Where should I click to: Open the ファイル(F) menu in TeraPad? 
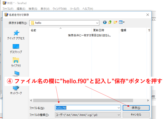pos(8,9)
